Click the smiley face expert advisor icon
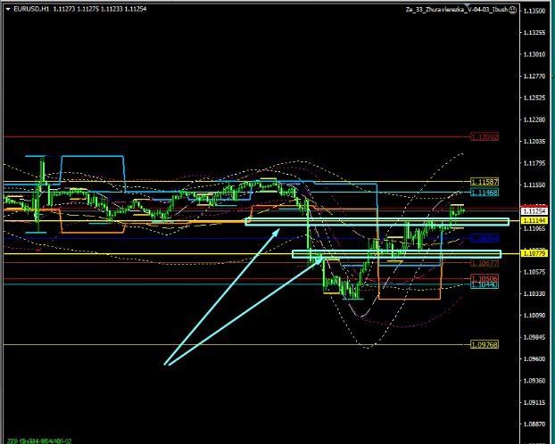The width and height of the screenshot is (555, 444). tap(511, 10)
